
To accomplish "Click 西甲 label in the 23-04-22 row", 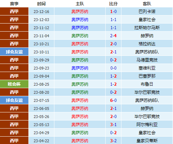I will (14, 140).
